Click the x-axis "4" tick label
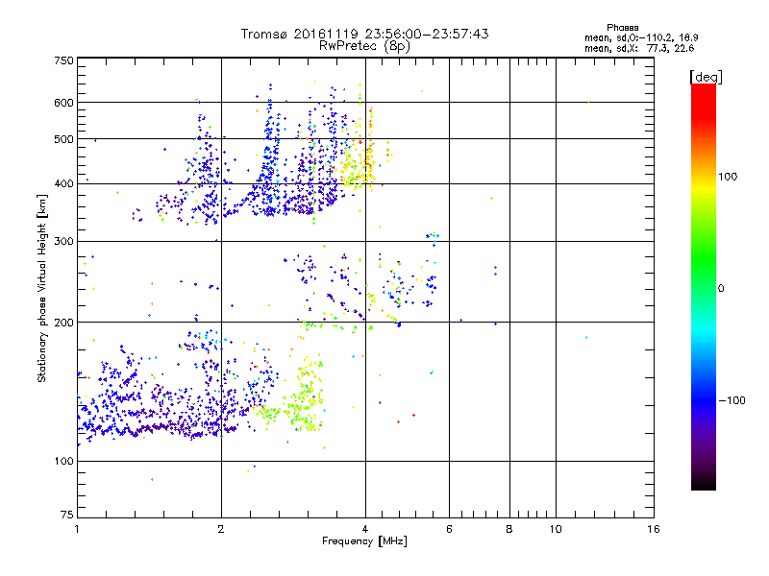 click(365, 529)
